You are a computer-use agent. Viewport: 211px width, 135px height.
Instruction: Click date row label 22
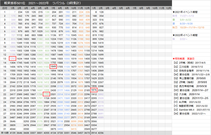coord(5,94)
